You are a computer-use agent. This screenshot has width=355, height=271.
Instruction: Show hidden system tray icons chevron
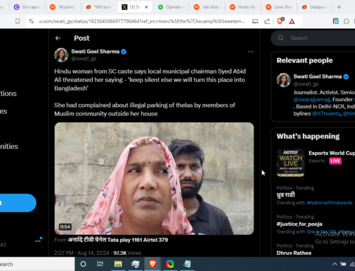[334, 264]
